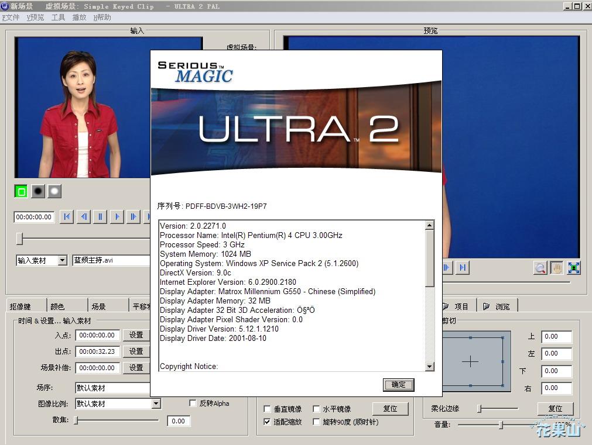The width and height of the screenshot is (592, 445).
Task: Click the fit-to-window icon in preview
Action: [573, 268]
